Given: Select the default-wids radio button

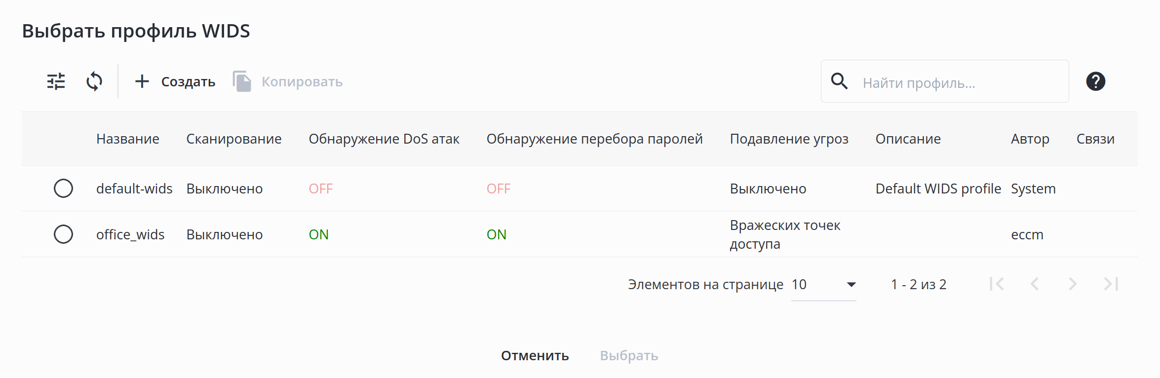Looking at the screenshot, I should point(63,189).
